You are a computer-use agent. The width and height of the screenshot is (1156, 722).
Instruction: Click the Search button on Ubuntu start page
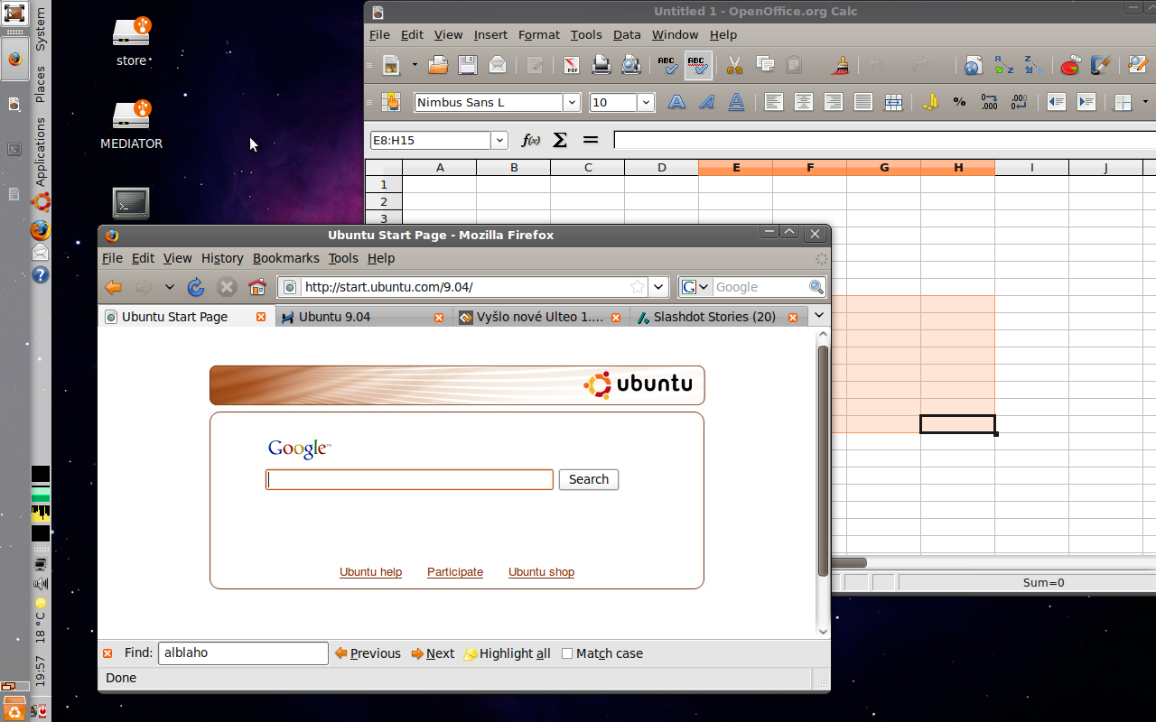tap(589, 479)
